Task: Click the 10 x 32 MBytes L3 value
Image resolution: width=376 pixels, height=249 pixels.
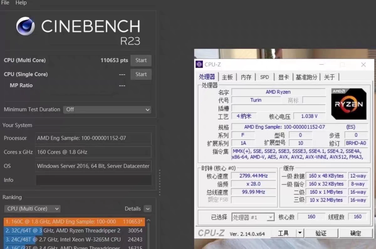Action: [x=326, y=200]
